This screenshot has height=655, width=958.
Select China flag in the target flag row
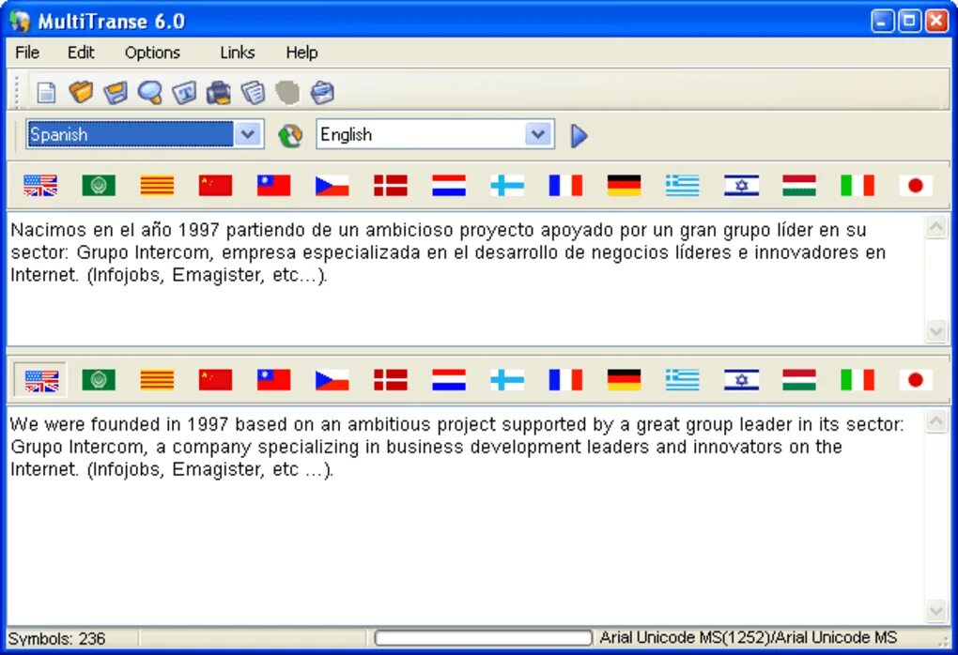[x=216, y=380]
